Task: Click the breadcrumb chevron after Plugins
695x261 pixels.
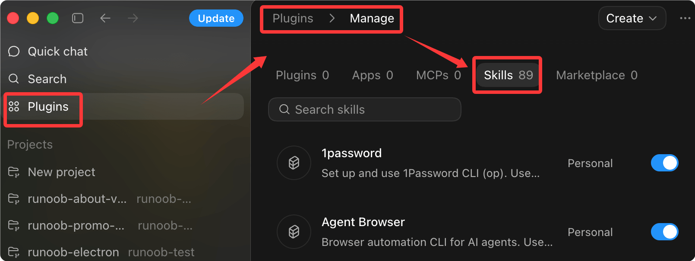Action: pyautogui.click(x=332, y=18)
